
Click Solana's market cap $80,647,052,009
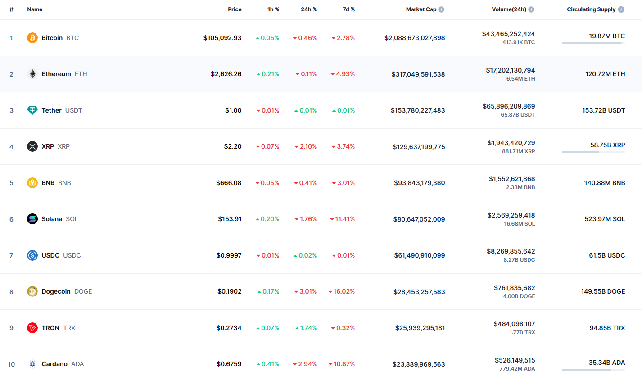(x=419, y=219)
